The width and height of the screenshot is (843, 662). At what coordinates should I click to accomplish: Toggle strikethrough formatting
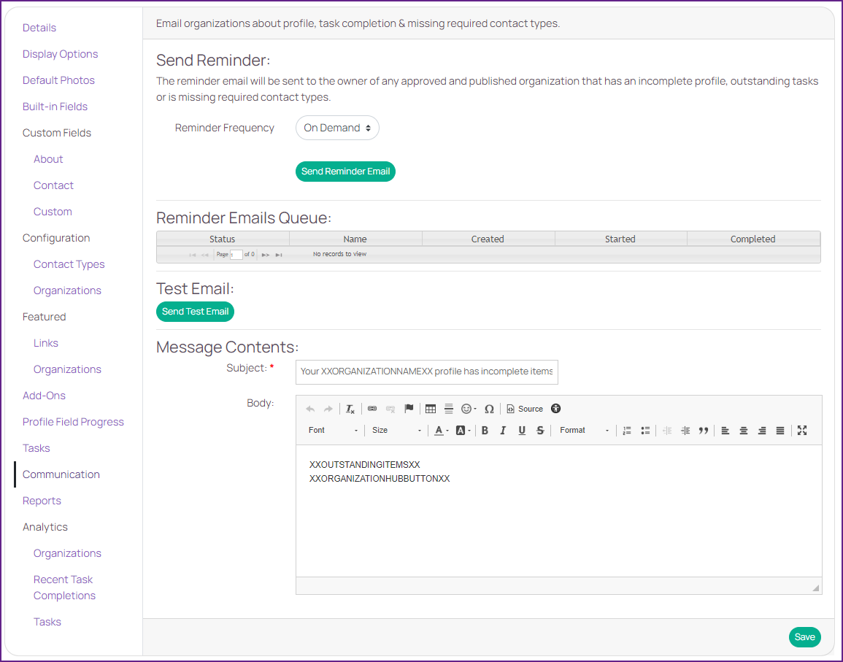[x=540, y=431]
